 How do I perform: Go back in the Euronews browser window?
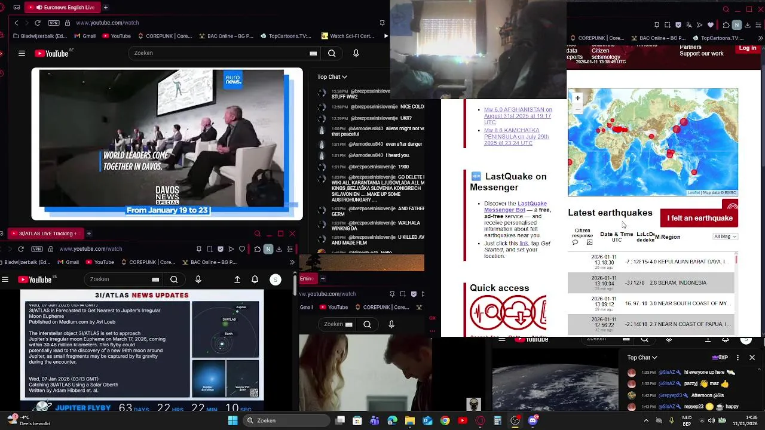16,23
